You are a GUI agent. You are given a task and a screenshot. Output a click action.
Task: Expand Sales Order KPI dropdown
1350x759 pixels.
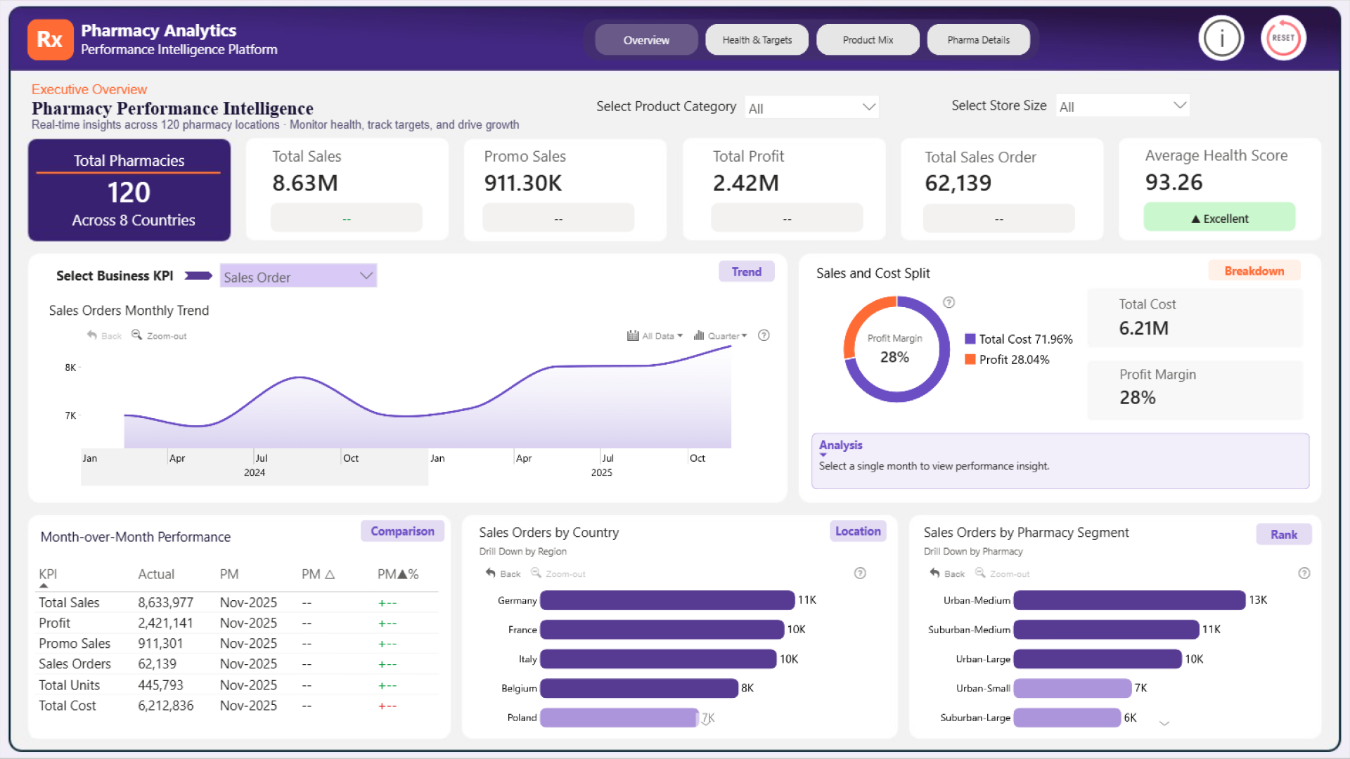coord(298,276)
